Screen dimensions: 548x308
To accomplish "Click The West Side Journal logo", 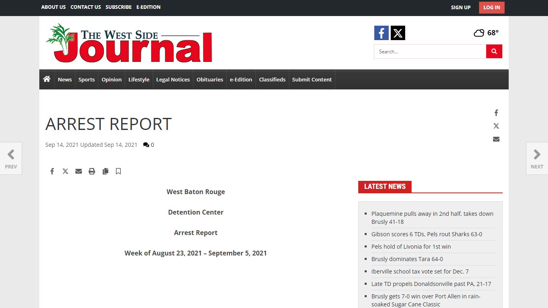I will [x=129, y=43].
